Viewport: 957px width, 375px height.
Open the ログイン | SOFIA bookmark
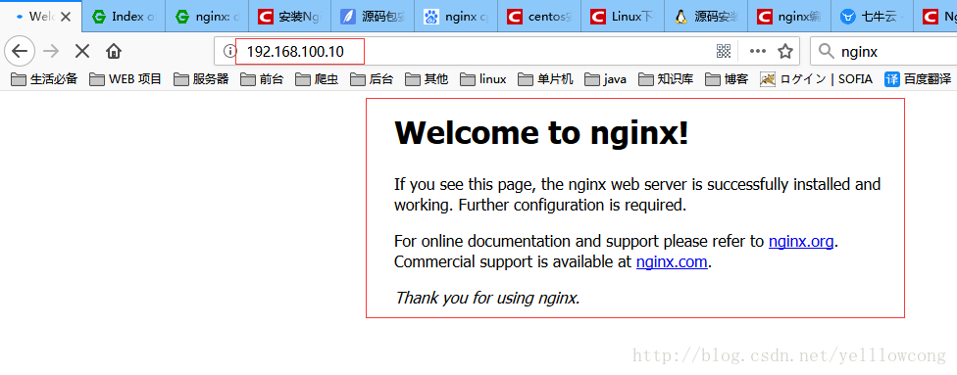(816, 78)
